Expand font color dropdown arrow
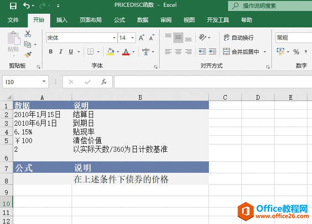 point(133,52)
